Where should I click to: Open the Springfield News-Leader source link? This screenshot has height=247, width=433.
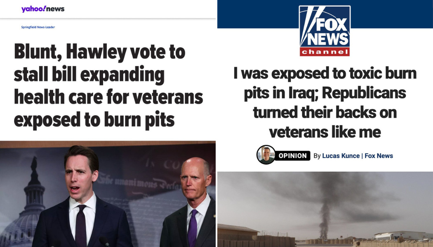[38, 27]
